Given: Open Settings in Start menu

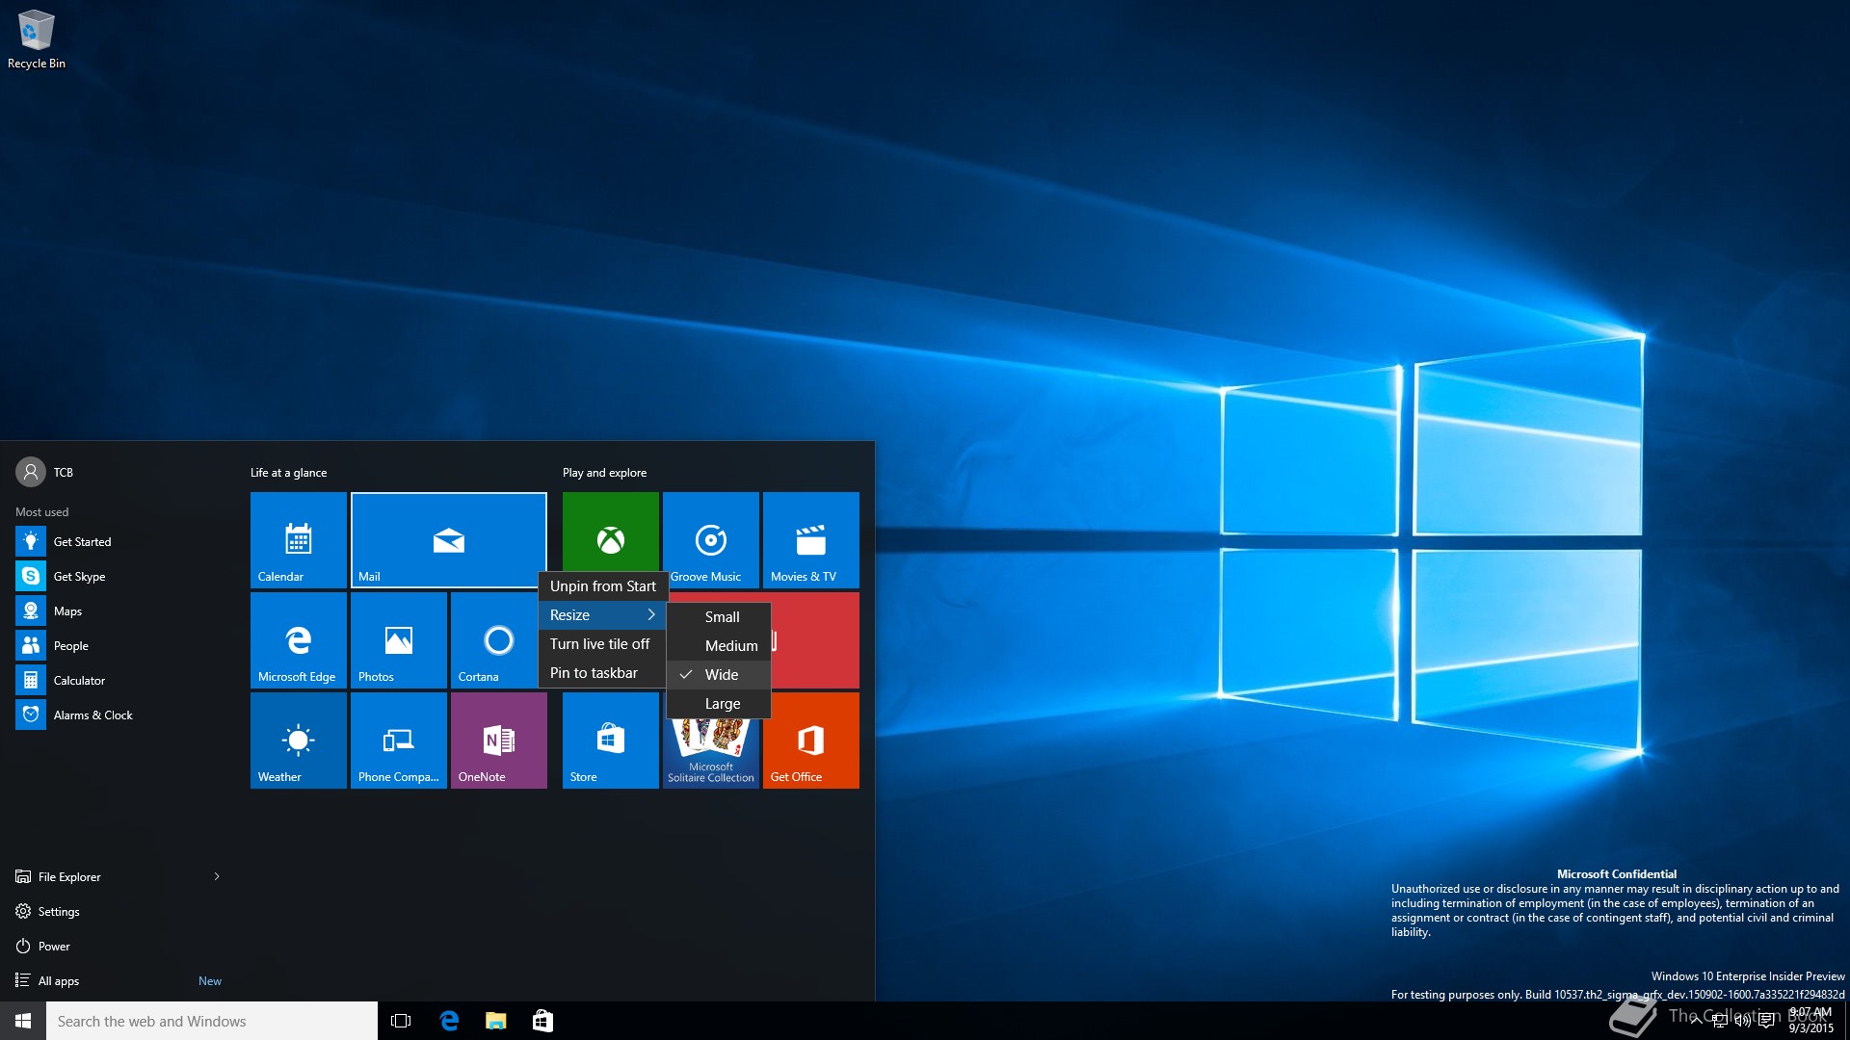Looking at the screenshot, I should tap(119, 912).
